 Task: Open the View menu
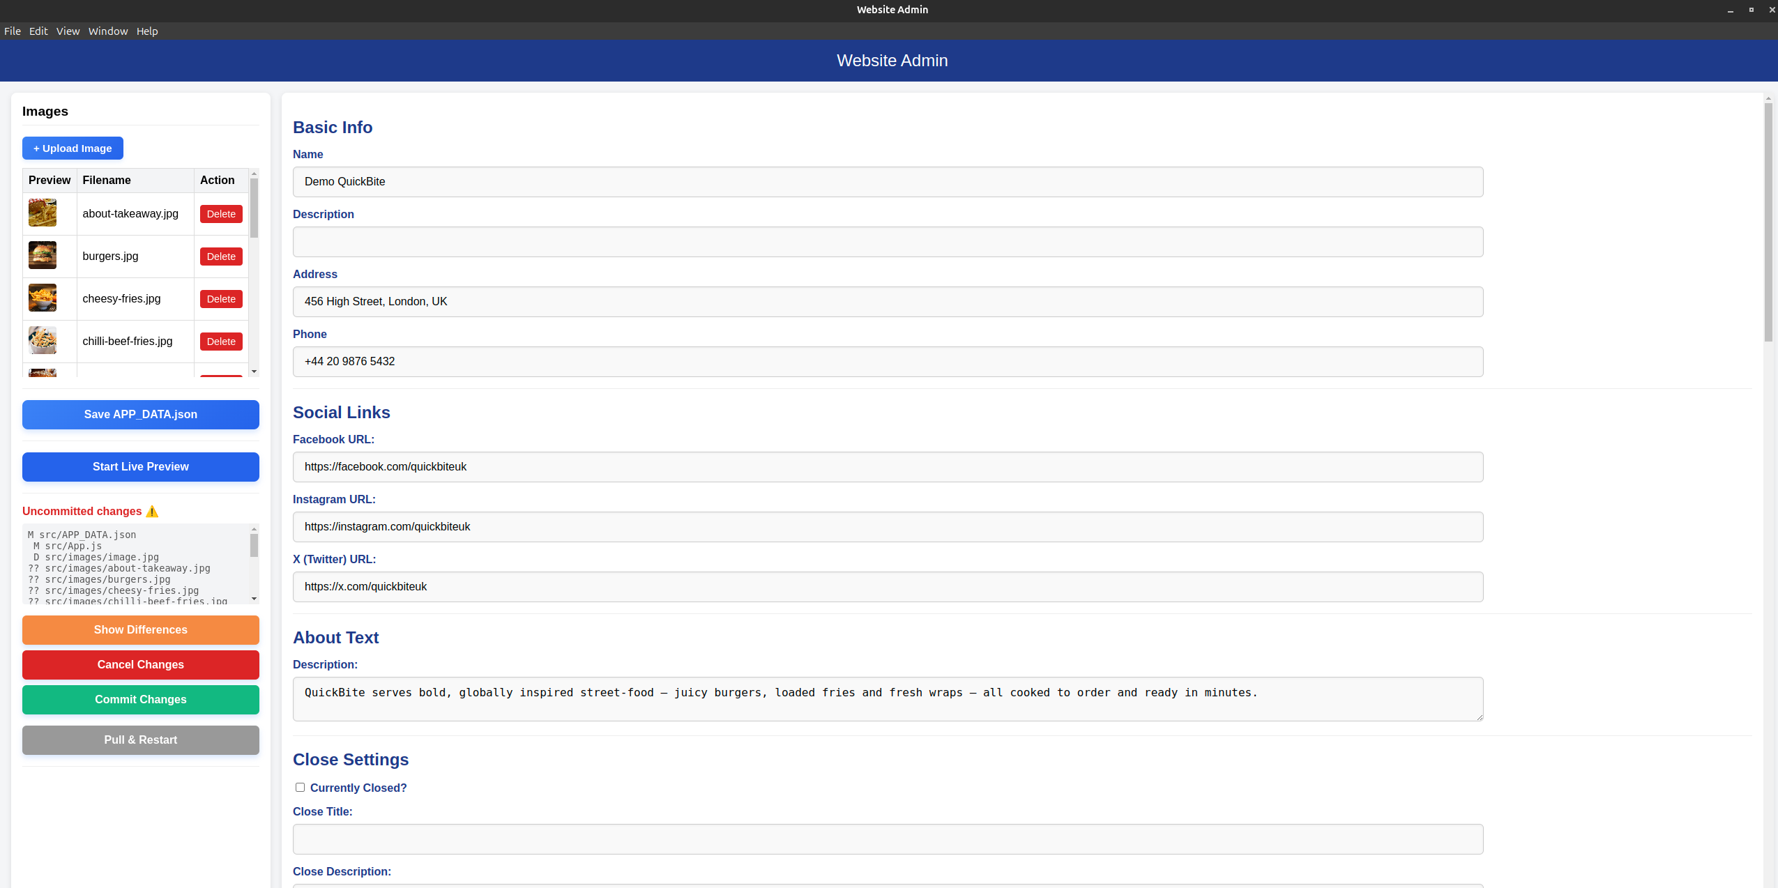67,31
